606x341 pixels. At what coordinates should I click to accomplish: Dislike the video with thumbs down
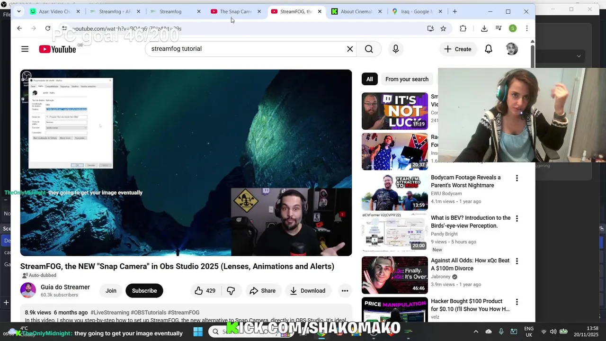click(231, 291)
